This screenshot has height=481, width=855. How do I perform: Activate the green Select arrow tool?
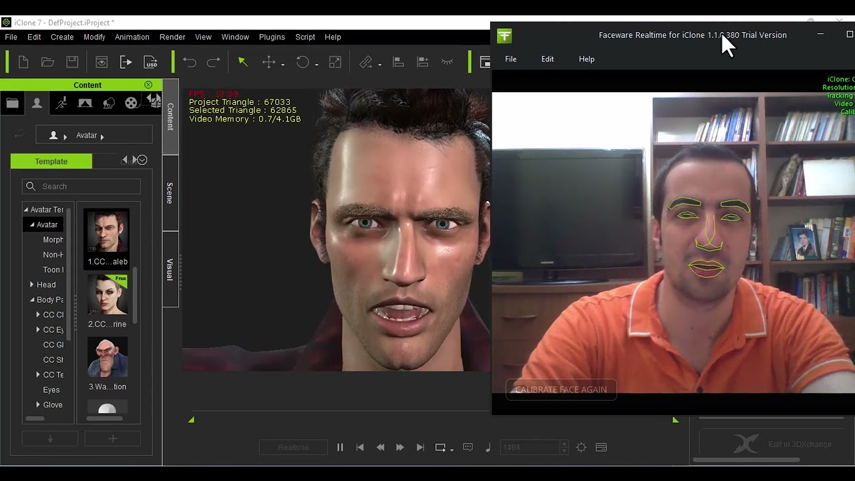point(242,62)
